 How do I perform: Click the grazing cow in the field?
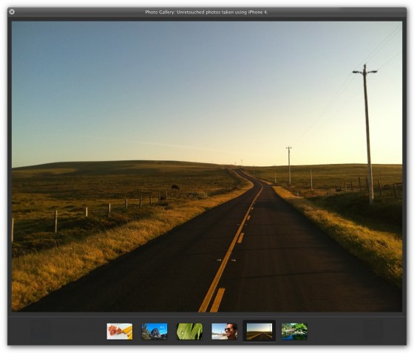(175, 187)
